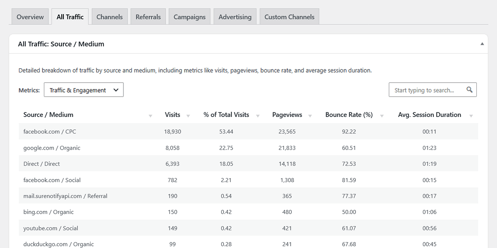Click the 01:06 session duration value
Screen dimensions: 497x248
tap(429, 212)
